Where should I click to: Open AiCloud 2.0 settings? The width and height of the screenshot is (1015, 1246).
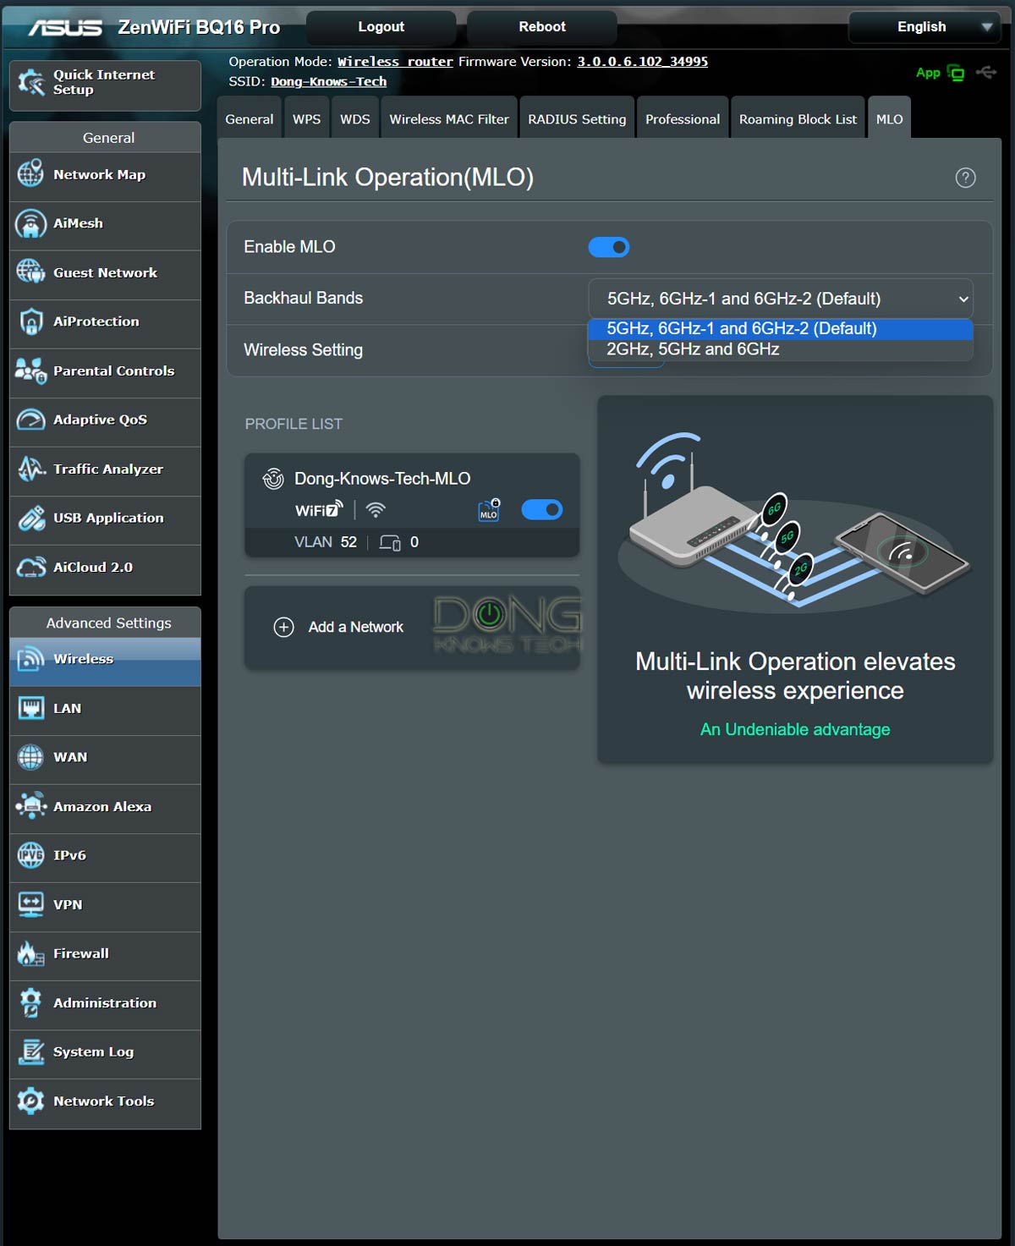(x=92, y=568)
